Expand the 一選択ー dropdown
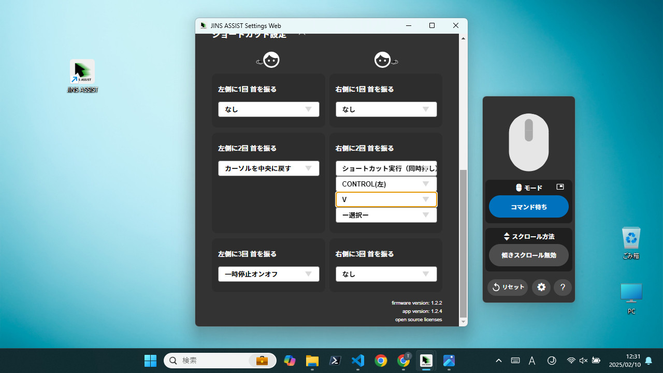 coord(386,215)
